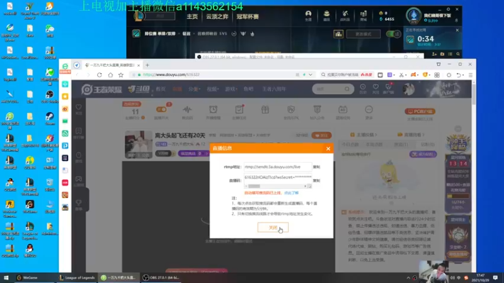Click the summoner avatar in League client
Image resolution: width=504 pixels, height=283 pixels.
click(x=413, y=14)
